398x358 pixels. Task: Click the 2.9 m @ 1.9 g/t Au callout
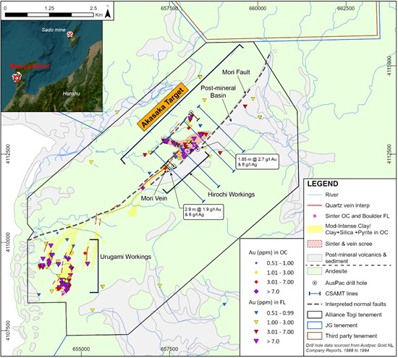203,212
